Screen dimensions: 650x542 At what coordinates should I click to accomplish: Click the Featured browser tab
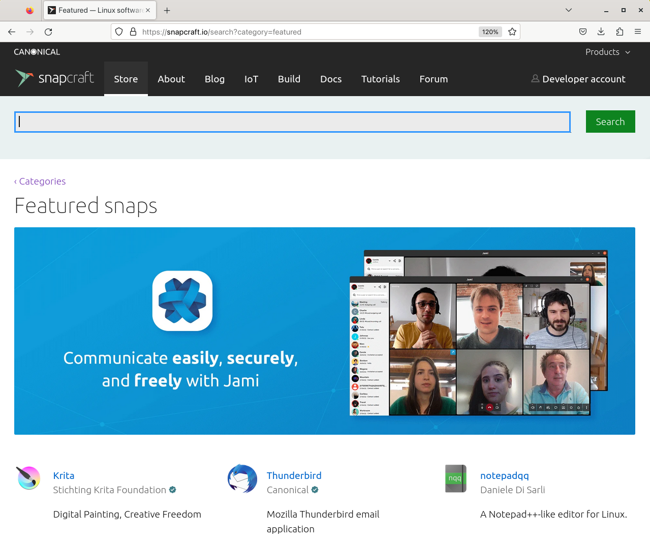coord(100,10)
